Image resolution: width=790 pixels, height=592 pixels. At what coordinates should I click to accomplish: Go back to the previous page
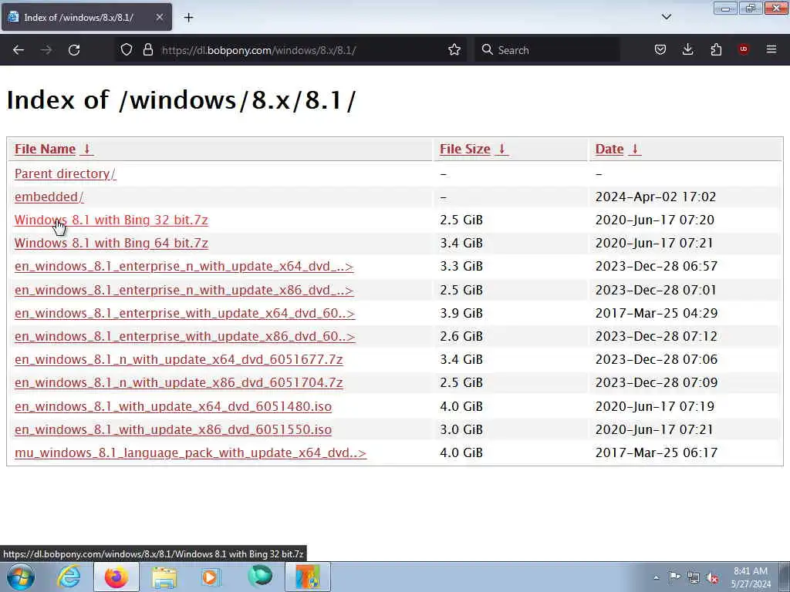coord(19,50)
